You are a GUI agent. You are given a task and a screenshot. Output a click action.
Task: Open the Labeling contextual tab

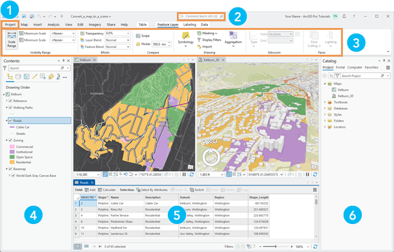190,24
